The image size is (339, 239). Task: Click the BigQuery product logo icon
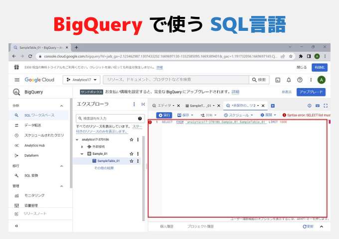click(16, 92)
